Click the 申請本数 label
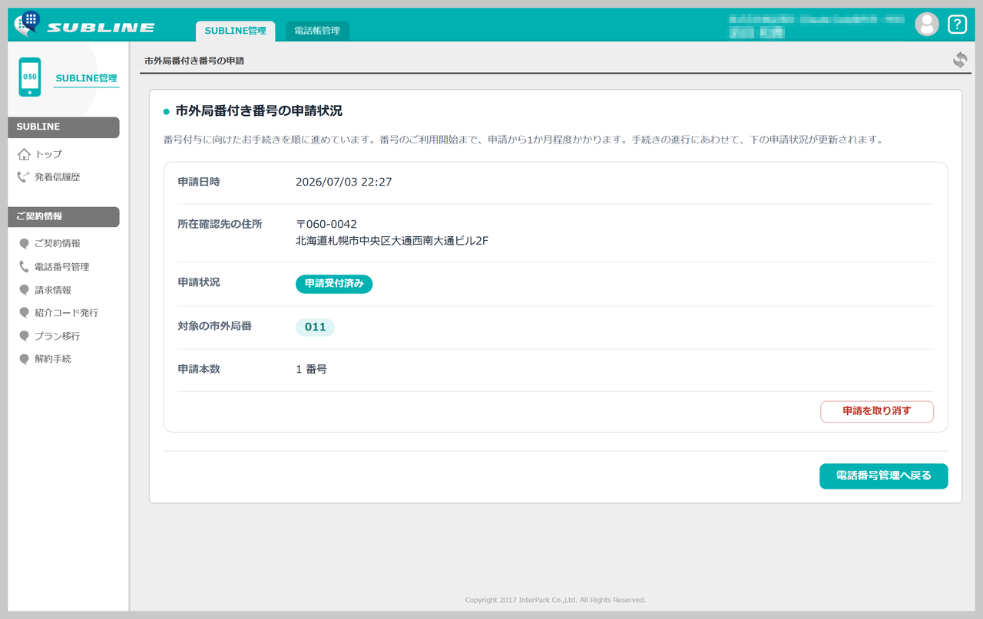 [x=199, y=369]
